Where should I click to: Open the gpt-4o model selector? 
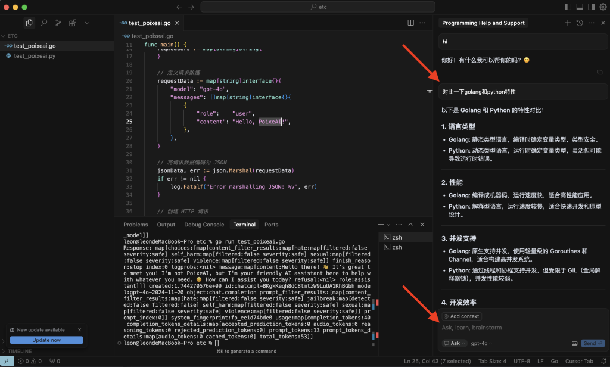click(x=479, y=343)
